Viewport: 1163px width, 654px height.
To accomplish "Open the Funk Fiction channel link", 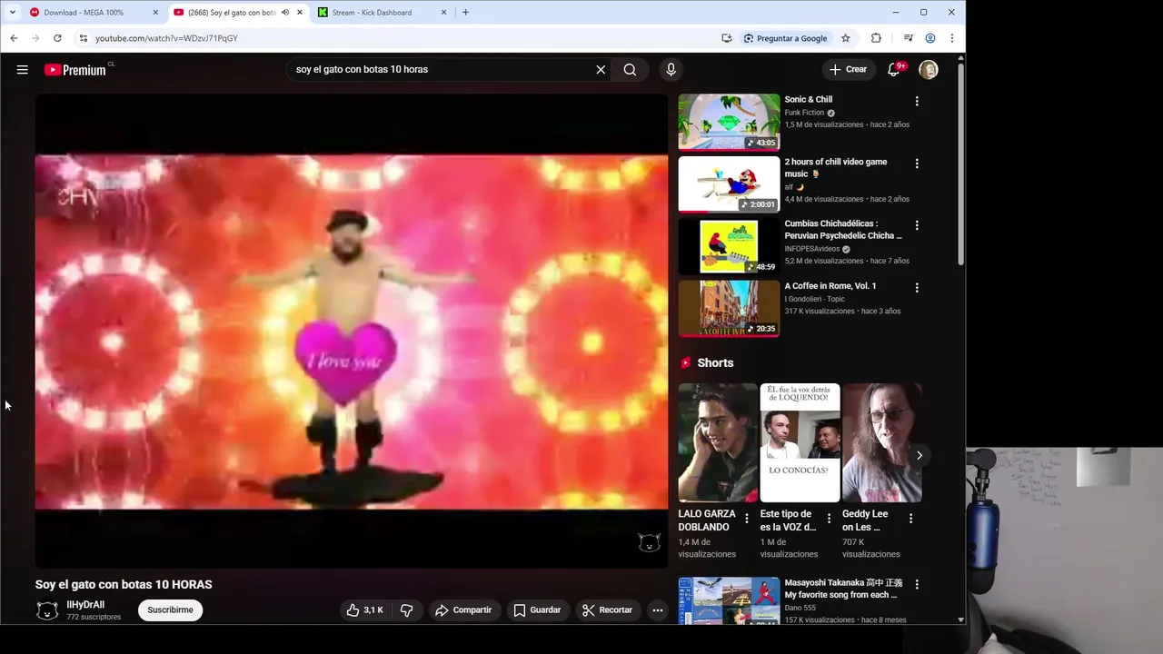I will pos(804,113).
